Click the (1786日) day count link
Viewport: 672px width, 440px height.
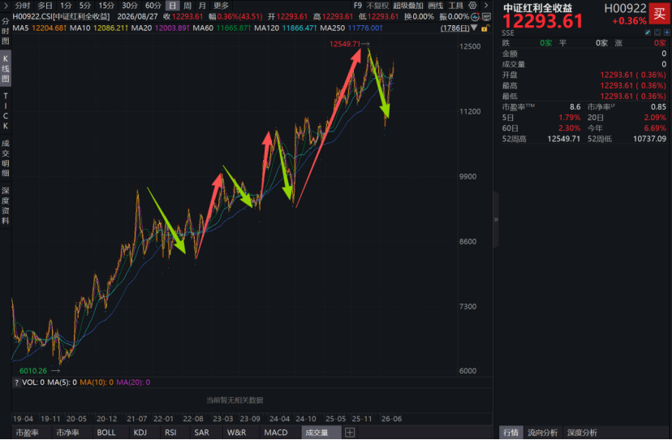[x=454, y=28]
